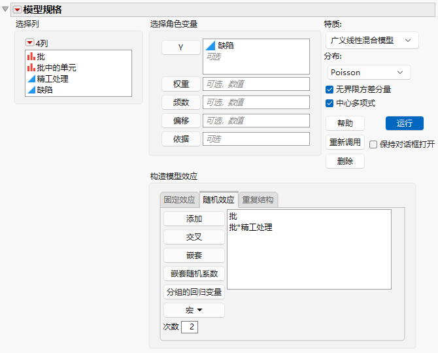Click the continuous icon of 缺陷 in the Y role box

click(211, 46)
